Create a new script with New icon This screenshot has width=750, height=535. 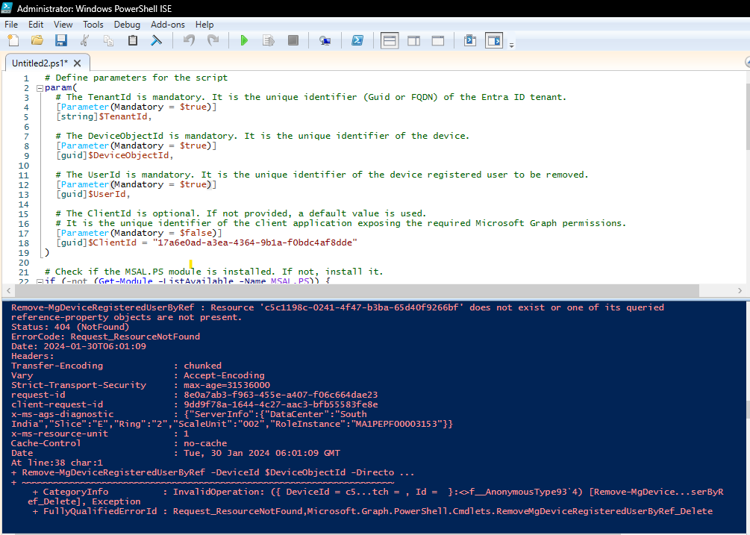coord(13,40)
